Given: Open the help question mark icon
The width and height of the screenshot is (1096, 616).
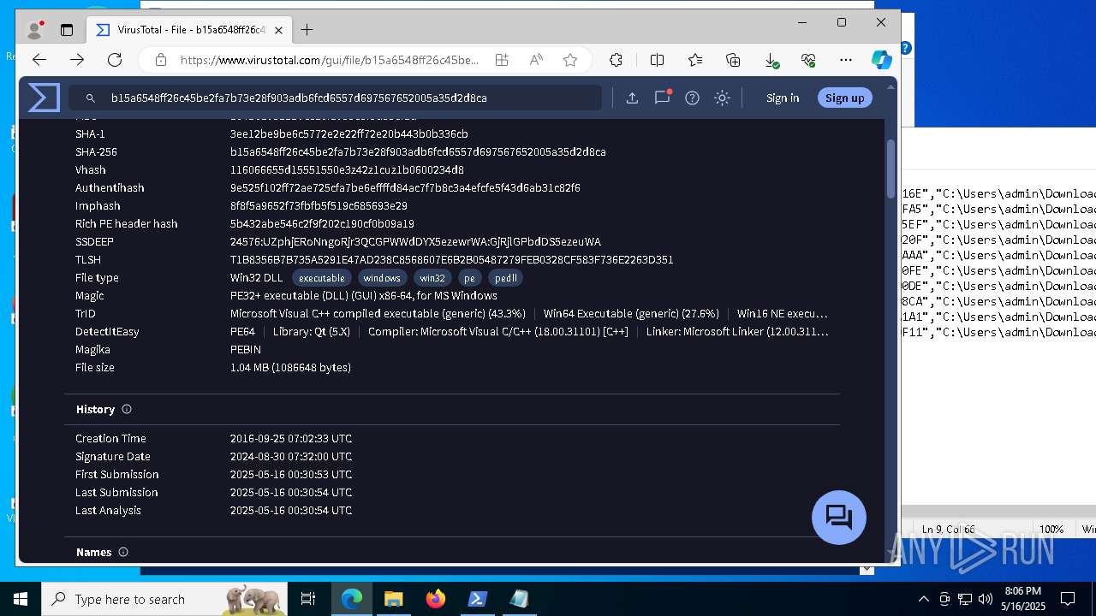Looking at the screenshot, I should pos(692,98).
